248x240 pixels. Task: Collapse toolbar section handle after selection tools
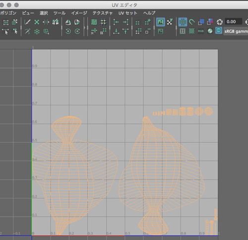click(x=21, y=27)
